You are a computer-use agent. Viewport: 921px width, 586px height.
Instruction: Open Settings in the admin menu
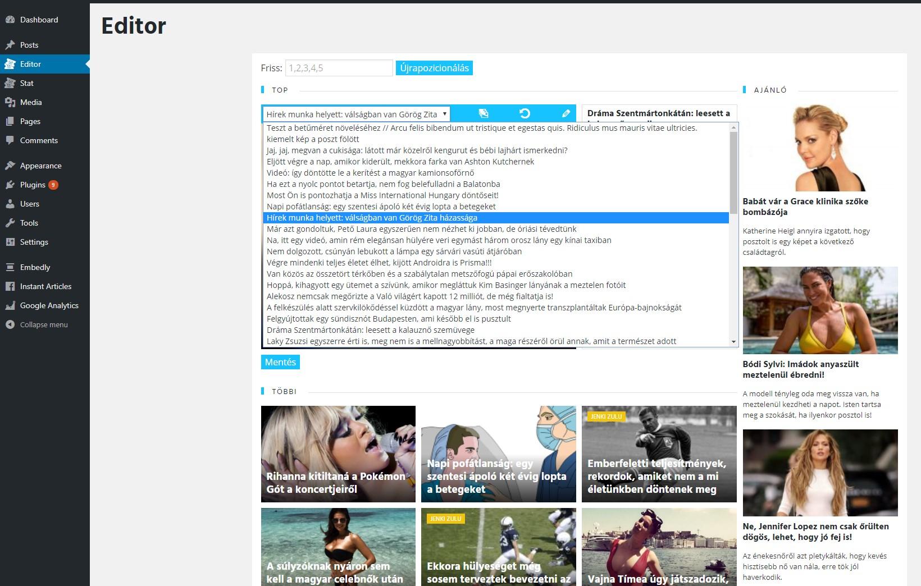pyautogui.click(x=34, y=242)
